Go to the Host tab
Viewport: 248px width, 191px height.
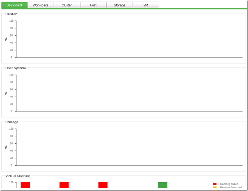[93, 5]
